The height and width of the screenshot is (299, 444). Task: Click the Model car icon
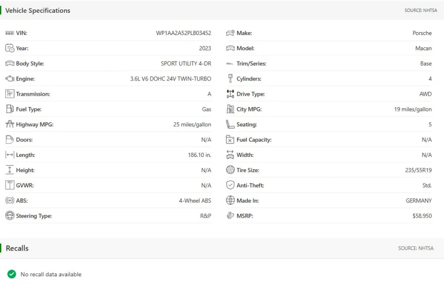[x=230, y=48]
